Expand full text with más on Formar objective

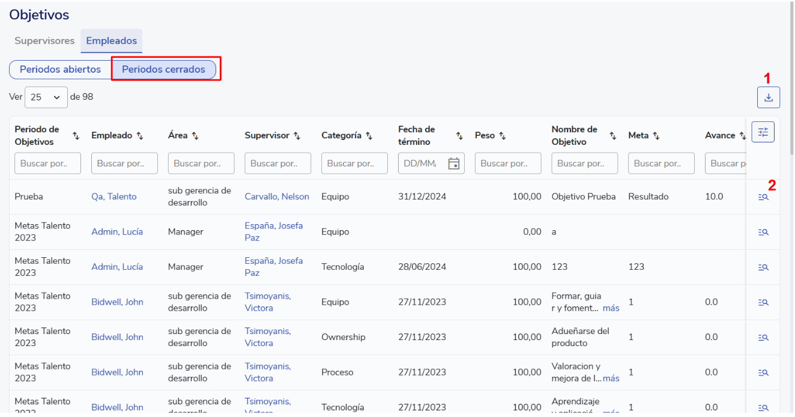[611, 308]
